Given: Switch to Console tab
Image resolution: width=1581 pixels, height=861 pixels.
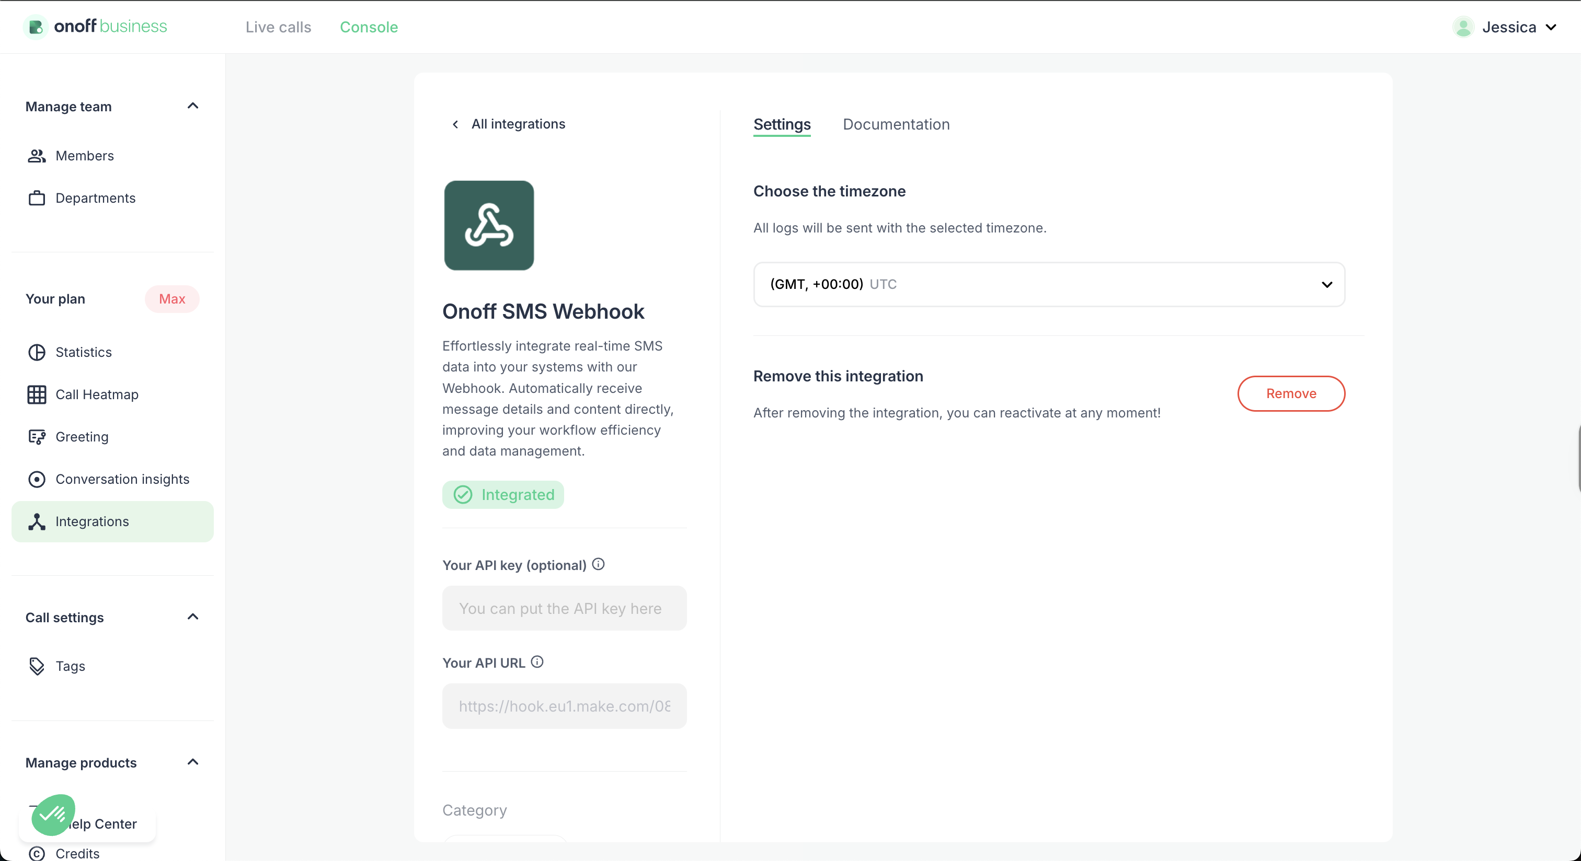Looking at the screenshot, I should point(369,27).
